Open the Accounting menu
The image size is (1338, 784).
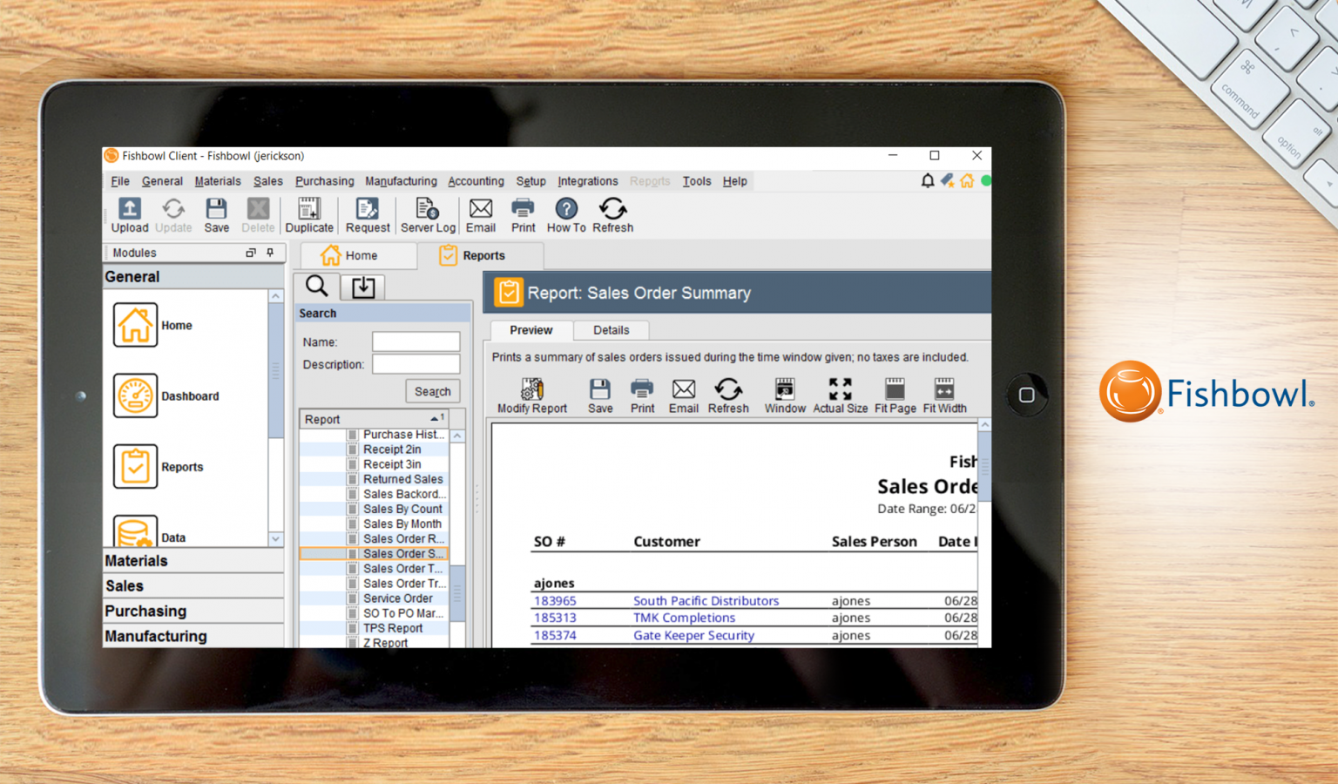[x=476, y=181]
